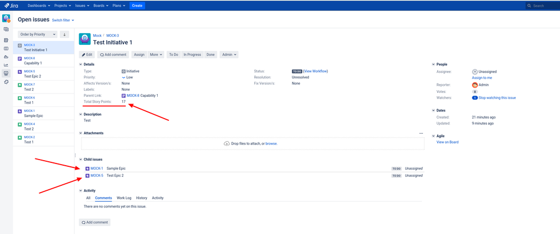
Task: Collapse the Attachments section
Action: [x=81, y=133]
